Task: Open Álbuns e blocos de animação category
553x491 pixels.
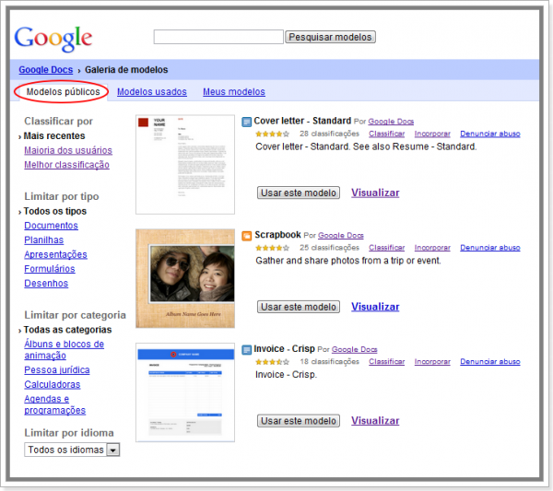Action: [x=64, y=350]
